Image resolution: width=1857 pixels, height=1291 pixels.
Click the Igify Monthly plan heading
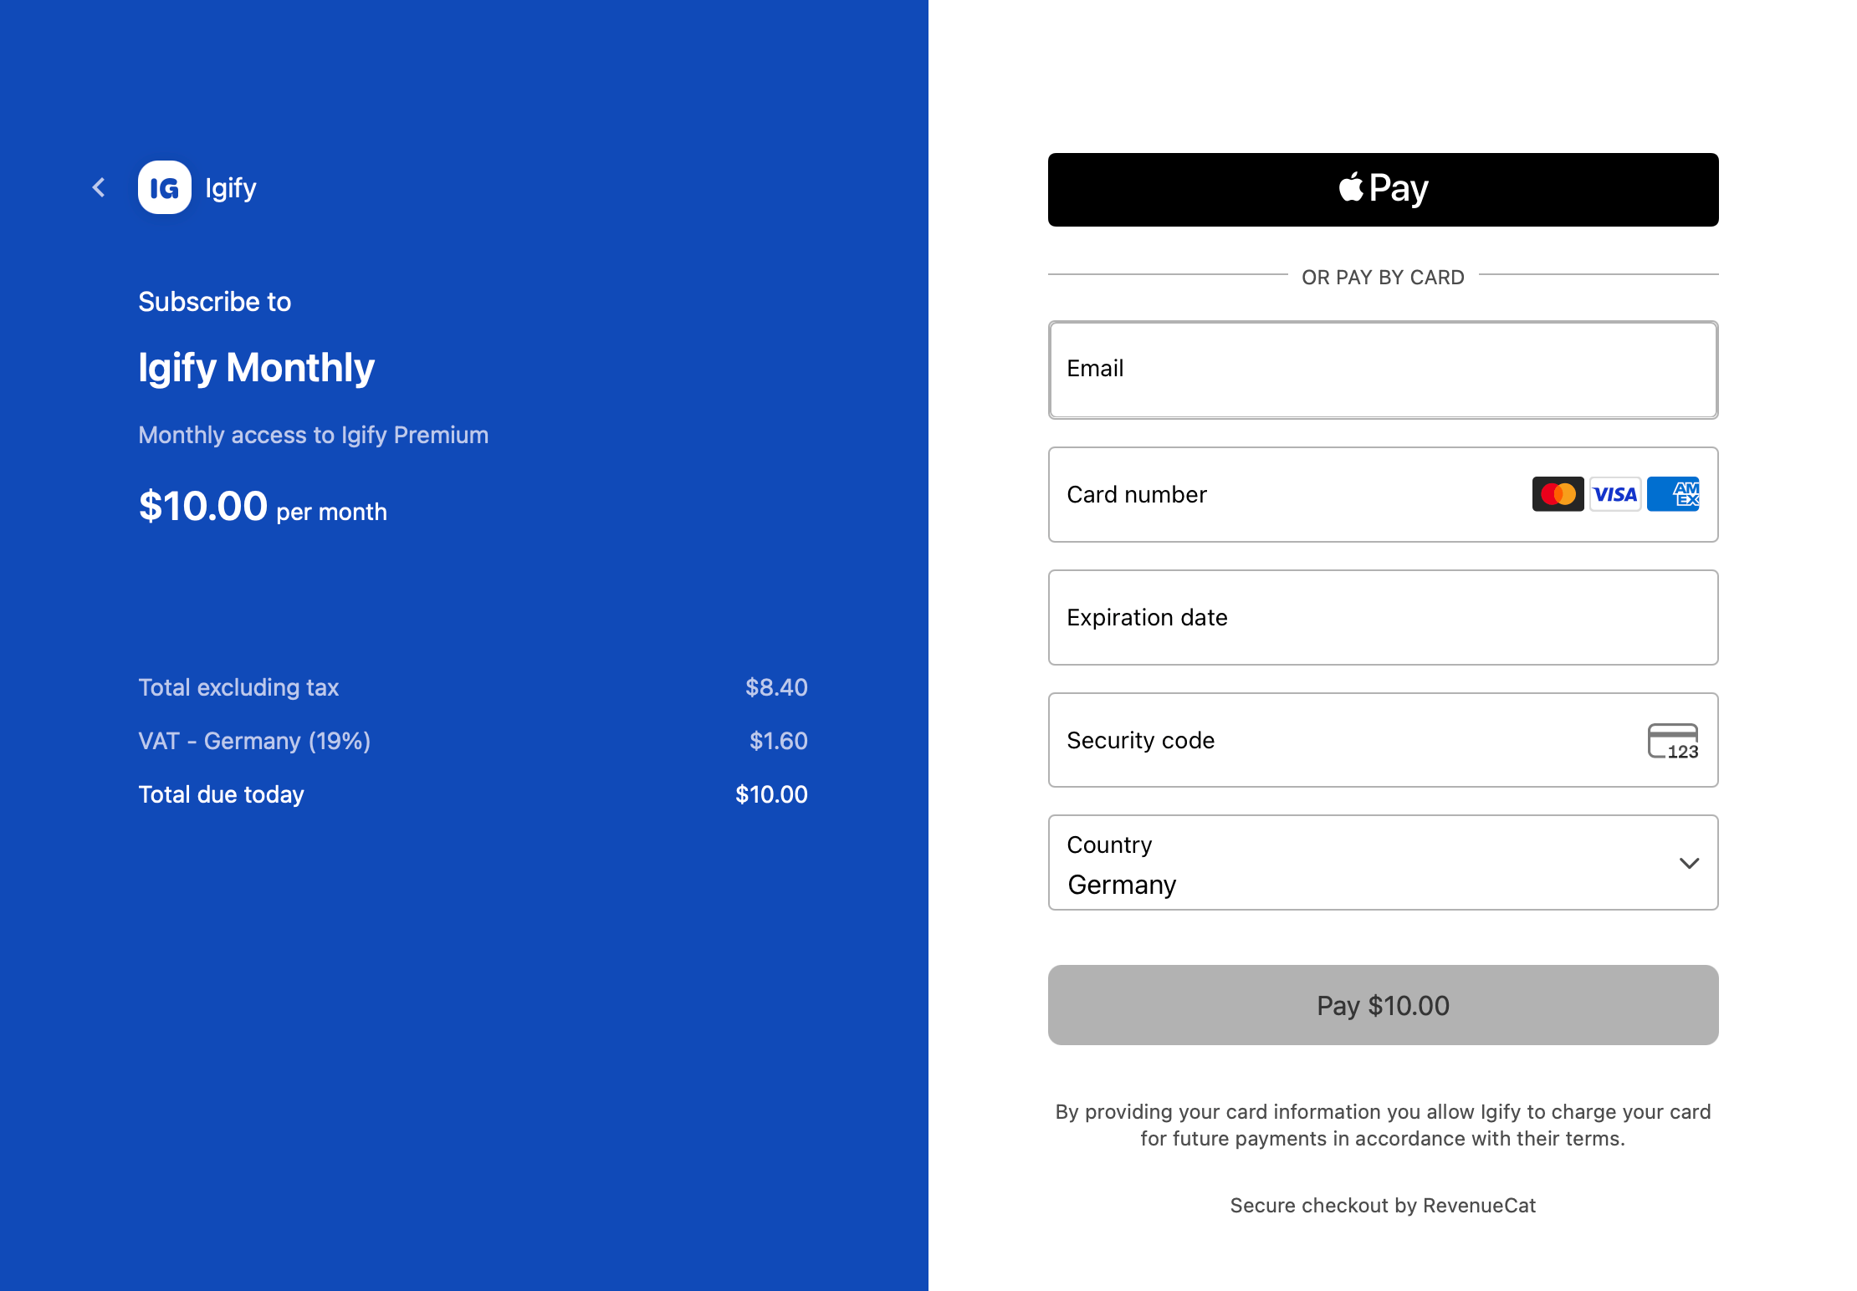tap(256, 368)
